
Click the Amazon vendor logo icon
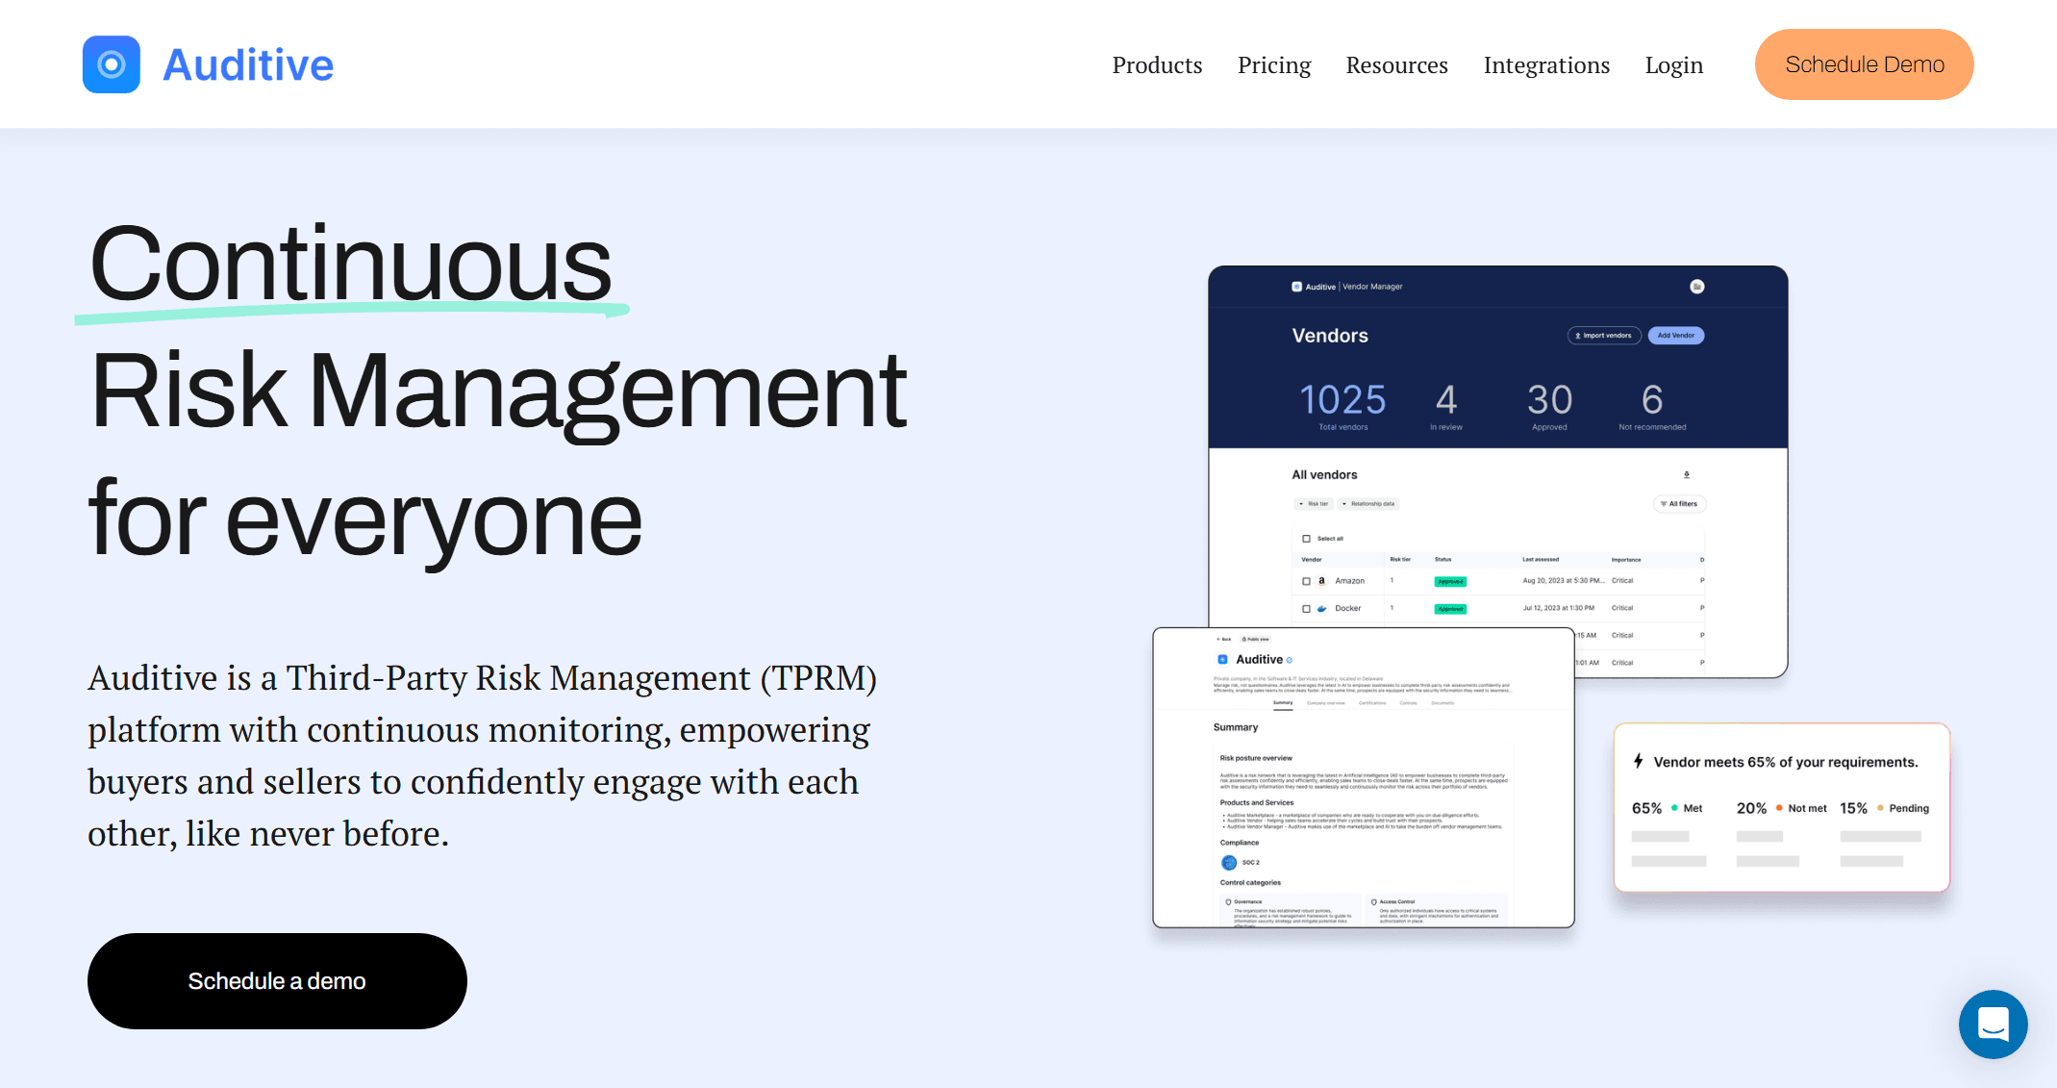1322,581
